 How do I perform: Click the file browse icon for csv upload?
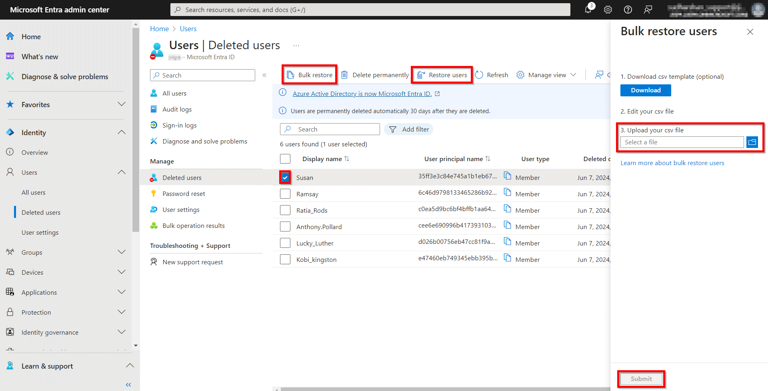tap(752, 142)
